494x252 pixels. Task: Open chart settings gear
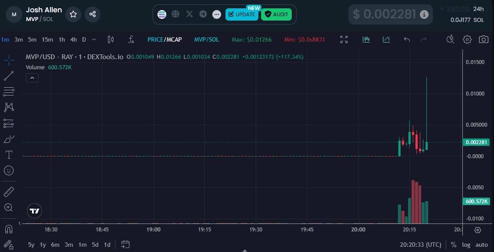[467, 39]
